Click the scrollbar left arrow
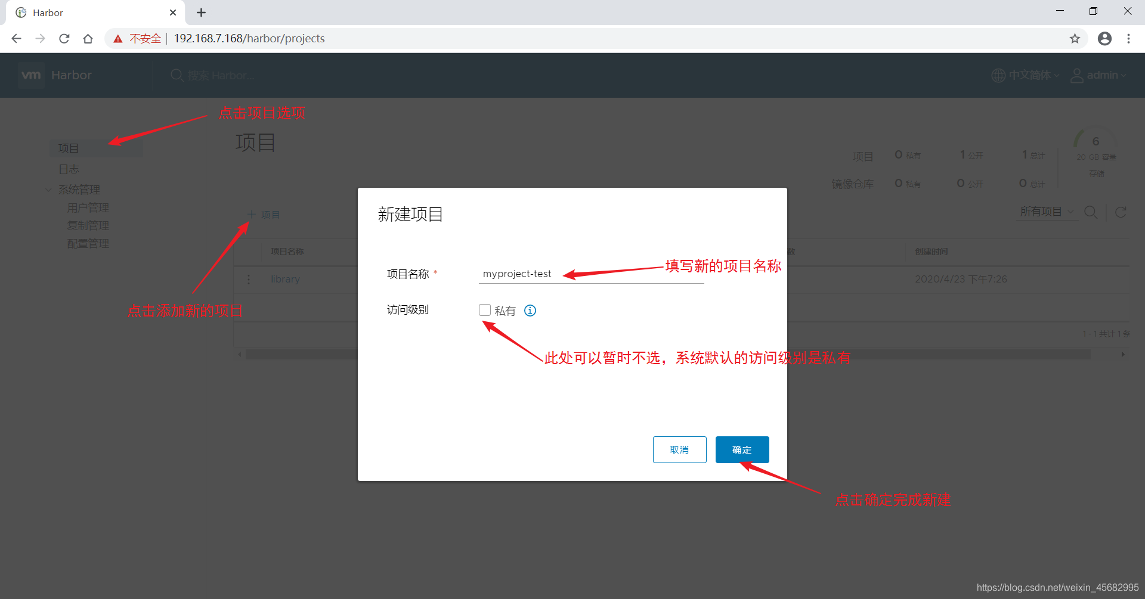The image size is (1145, 599). 240,355
